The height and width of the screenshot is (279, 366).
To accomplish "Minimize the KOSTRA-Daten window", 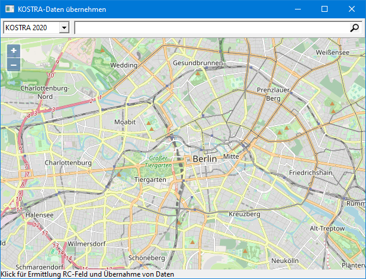I will click(x=297, y=9).
